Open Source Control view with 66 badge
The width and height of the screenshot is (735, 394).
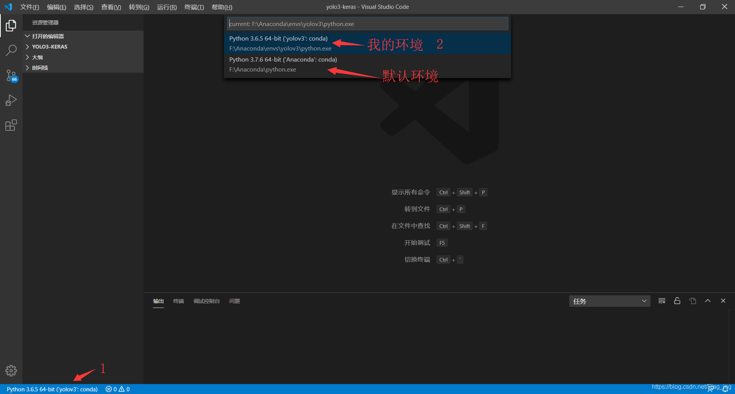11,75
